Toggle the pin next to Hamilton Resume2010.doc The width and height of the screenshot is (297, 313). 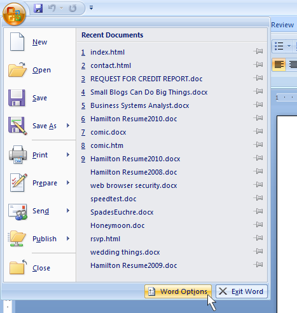coord(258,118)
